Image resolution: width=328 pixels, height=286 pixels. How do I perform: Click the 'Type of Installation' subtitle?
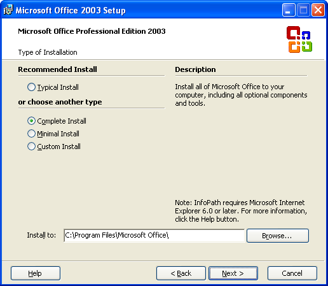click(x=48, y=52)
